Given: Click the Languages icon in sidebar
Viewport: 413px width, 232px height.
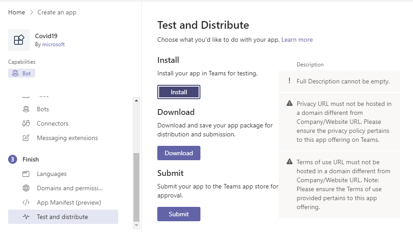Looking at the screenshot, I should click(x=26, y=174).
